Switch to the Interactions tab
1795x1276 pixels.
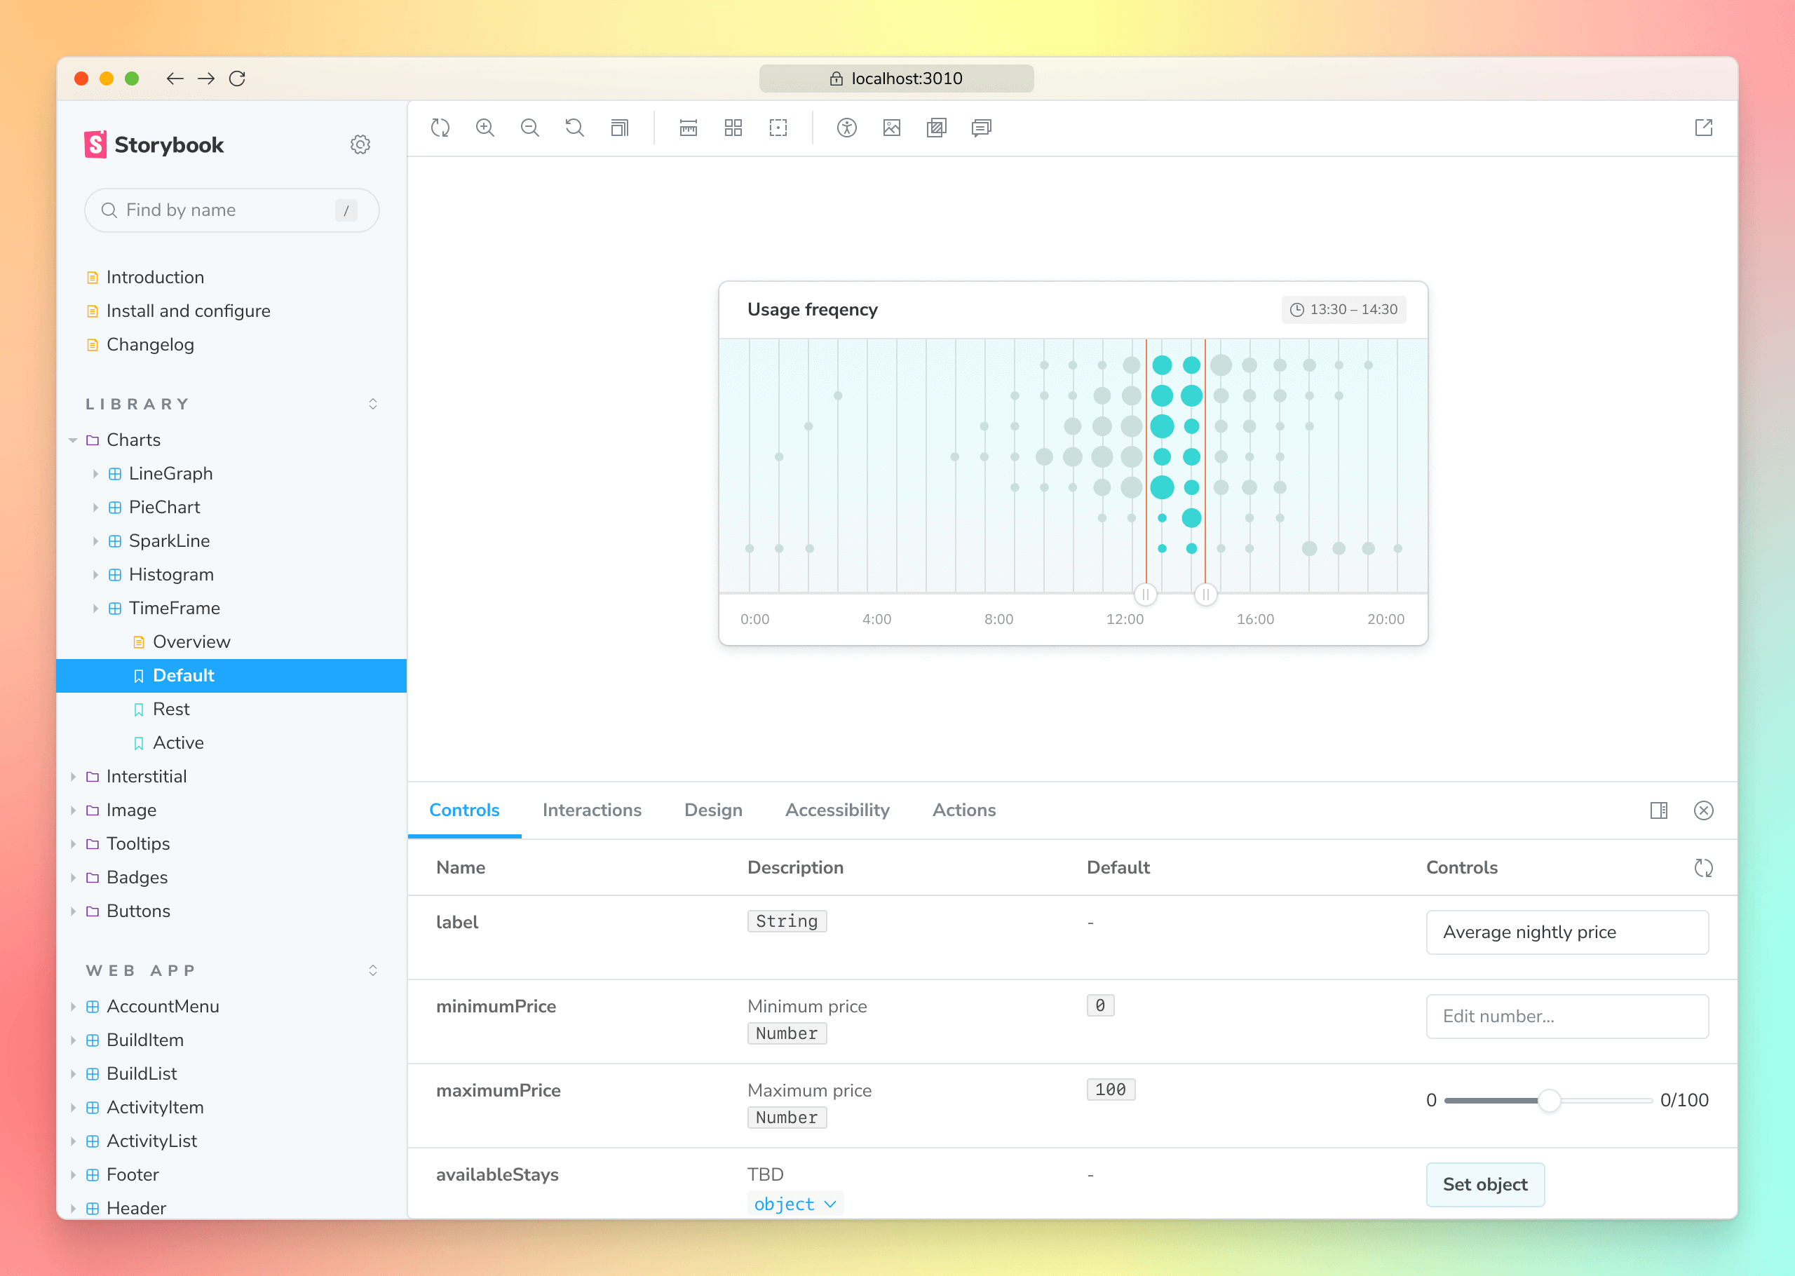pyautogui.click(x=592, y=810)
